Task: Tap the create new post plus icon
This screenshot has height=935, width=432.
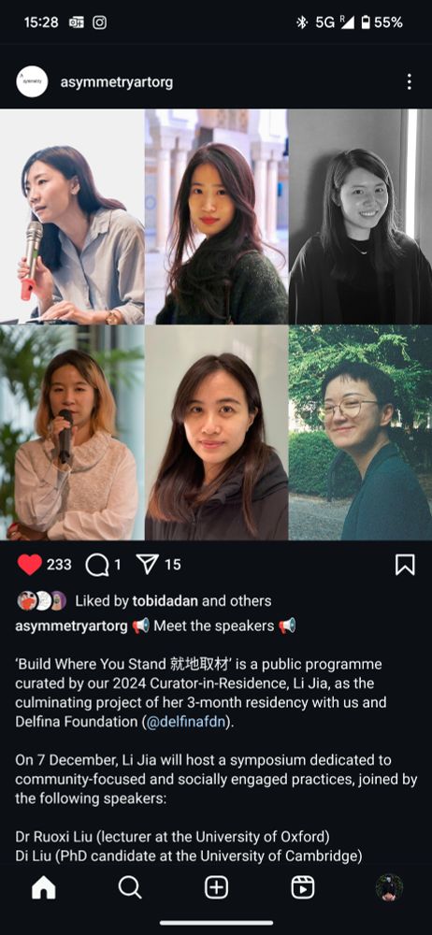Action: 216,888
